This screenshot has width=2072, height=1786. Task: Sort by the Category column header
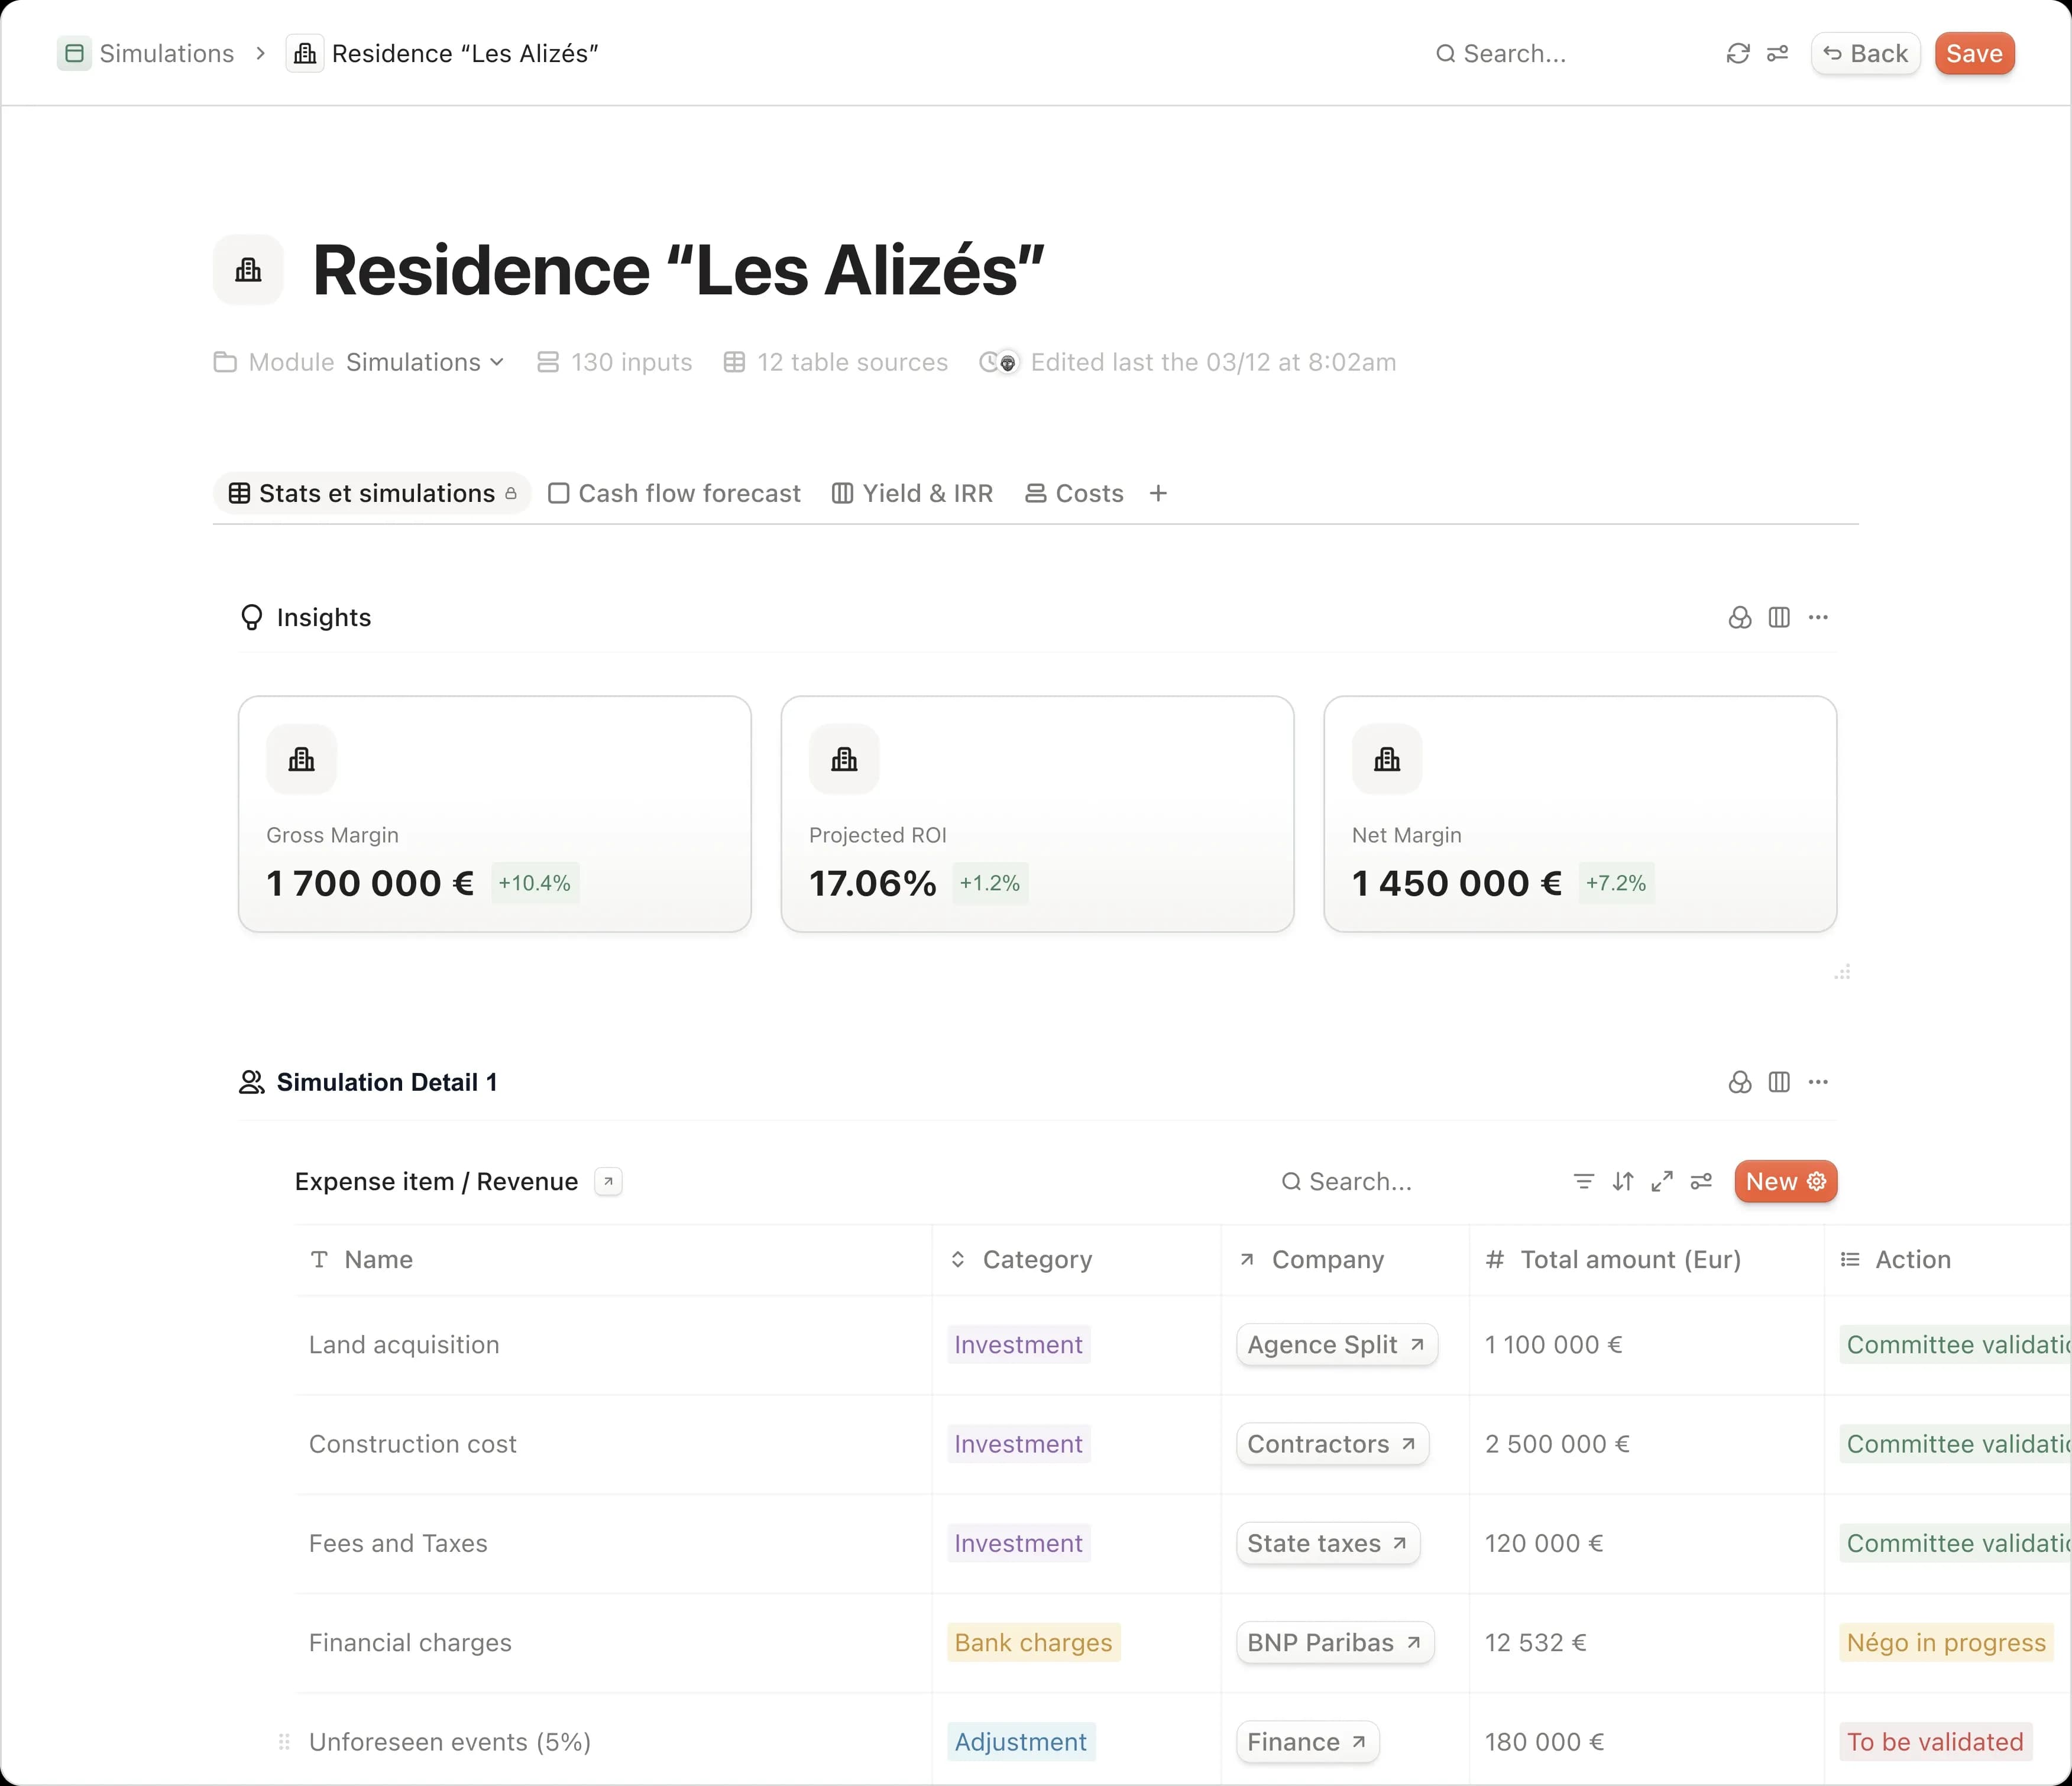tap(1036, 1259)
